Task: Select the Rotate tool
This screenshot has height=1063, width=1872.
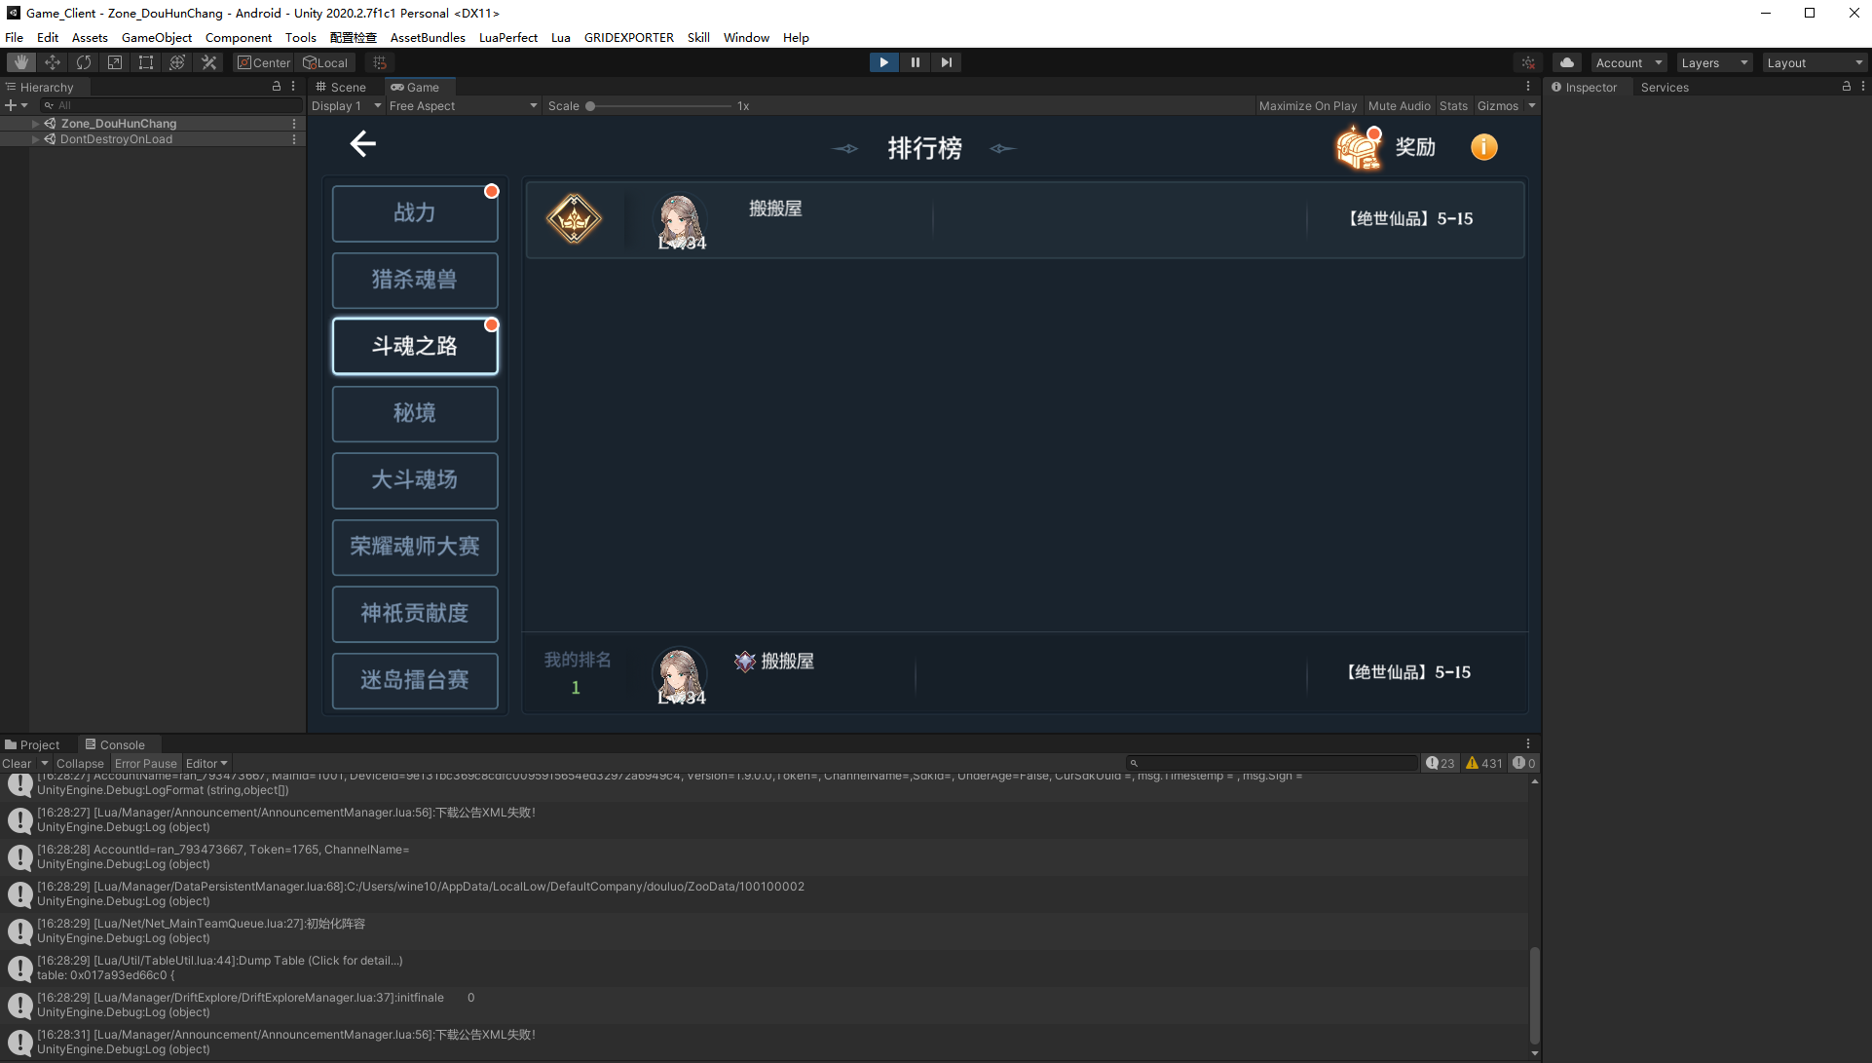Action: [x=84, y=62]
